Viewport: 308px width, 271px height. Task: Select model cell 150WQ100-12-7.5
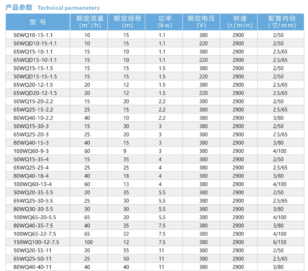36,242
